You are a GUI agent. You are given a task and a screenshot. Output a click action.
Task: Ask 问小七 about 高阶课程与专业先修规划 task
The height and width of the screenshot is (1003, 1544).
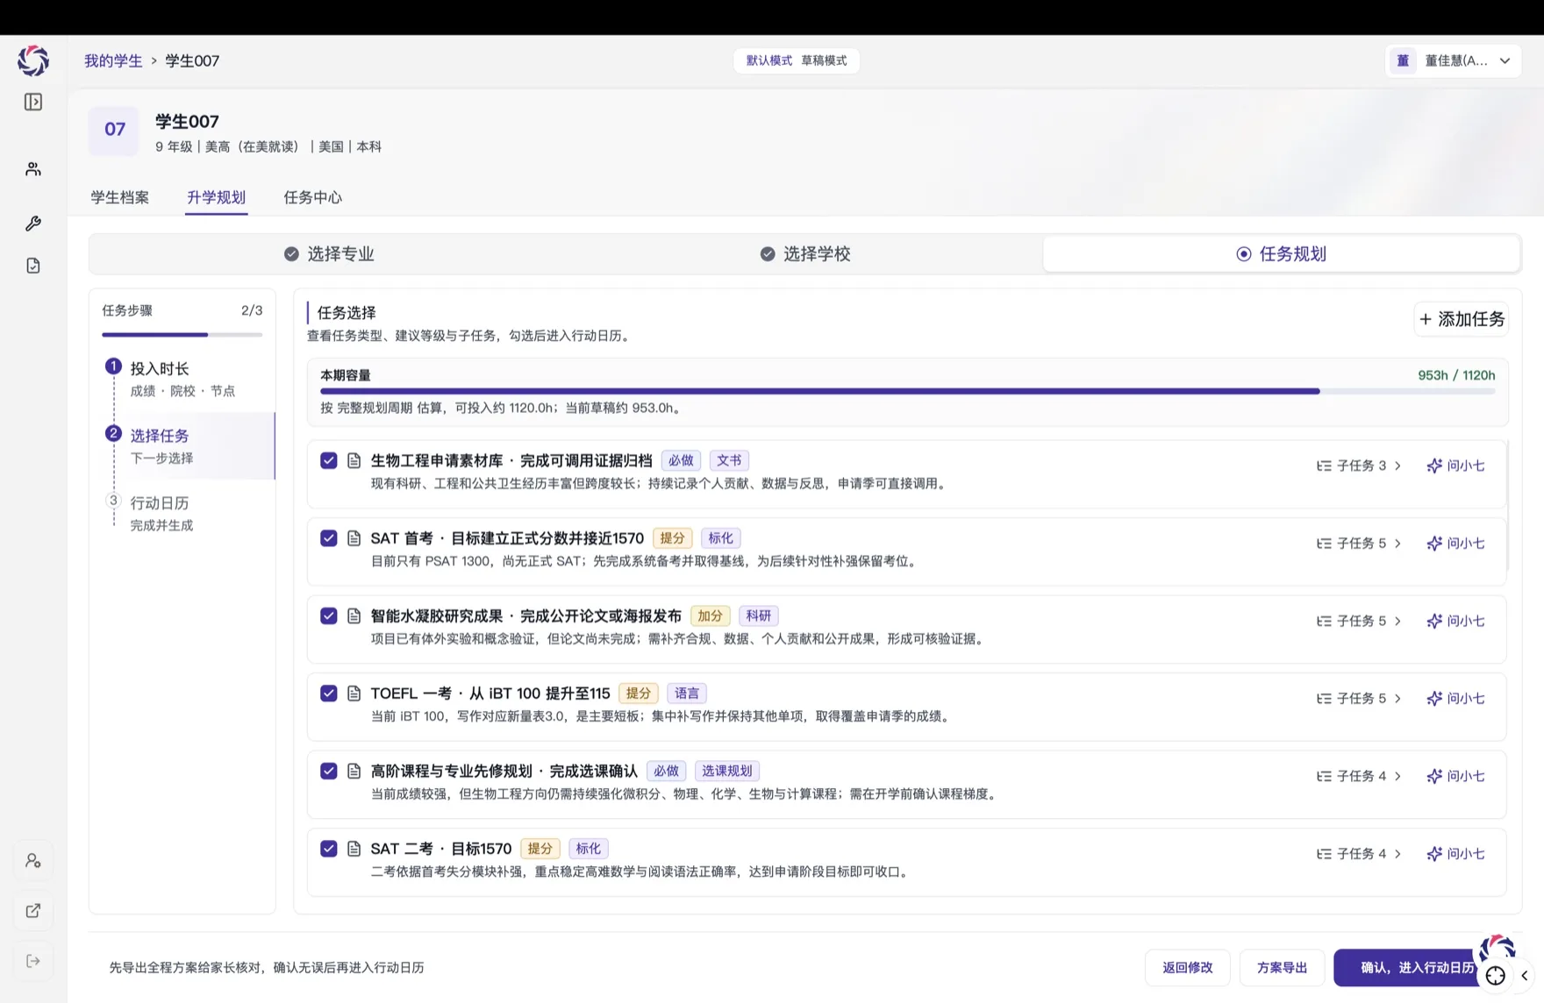click(1456, 776)
